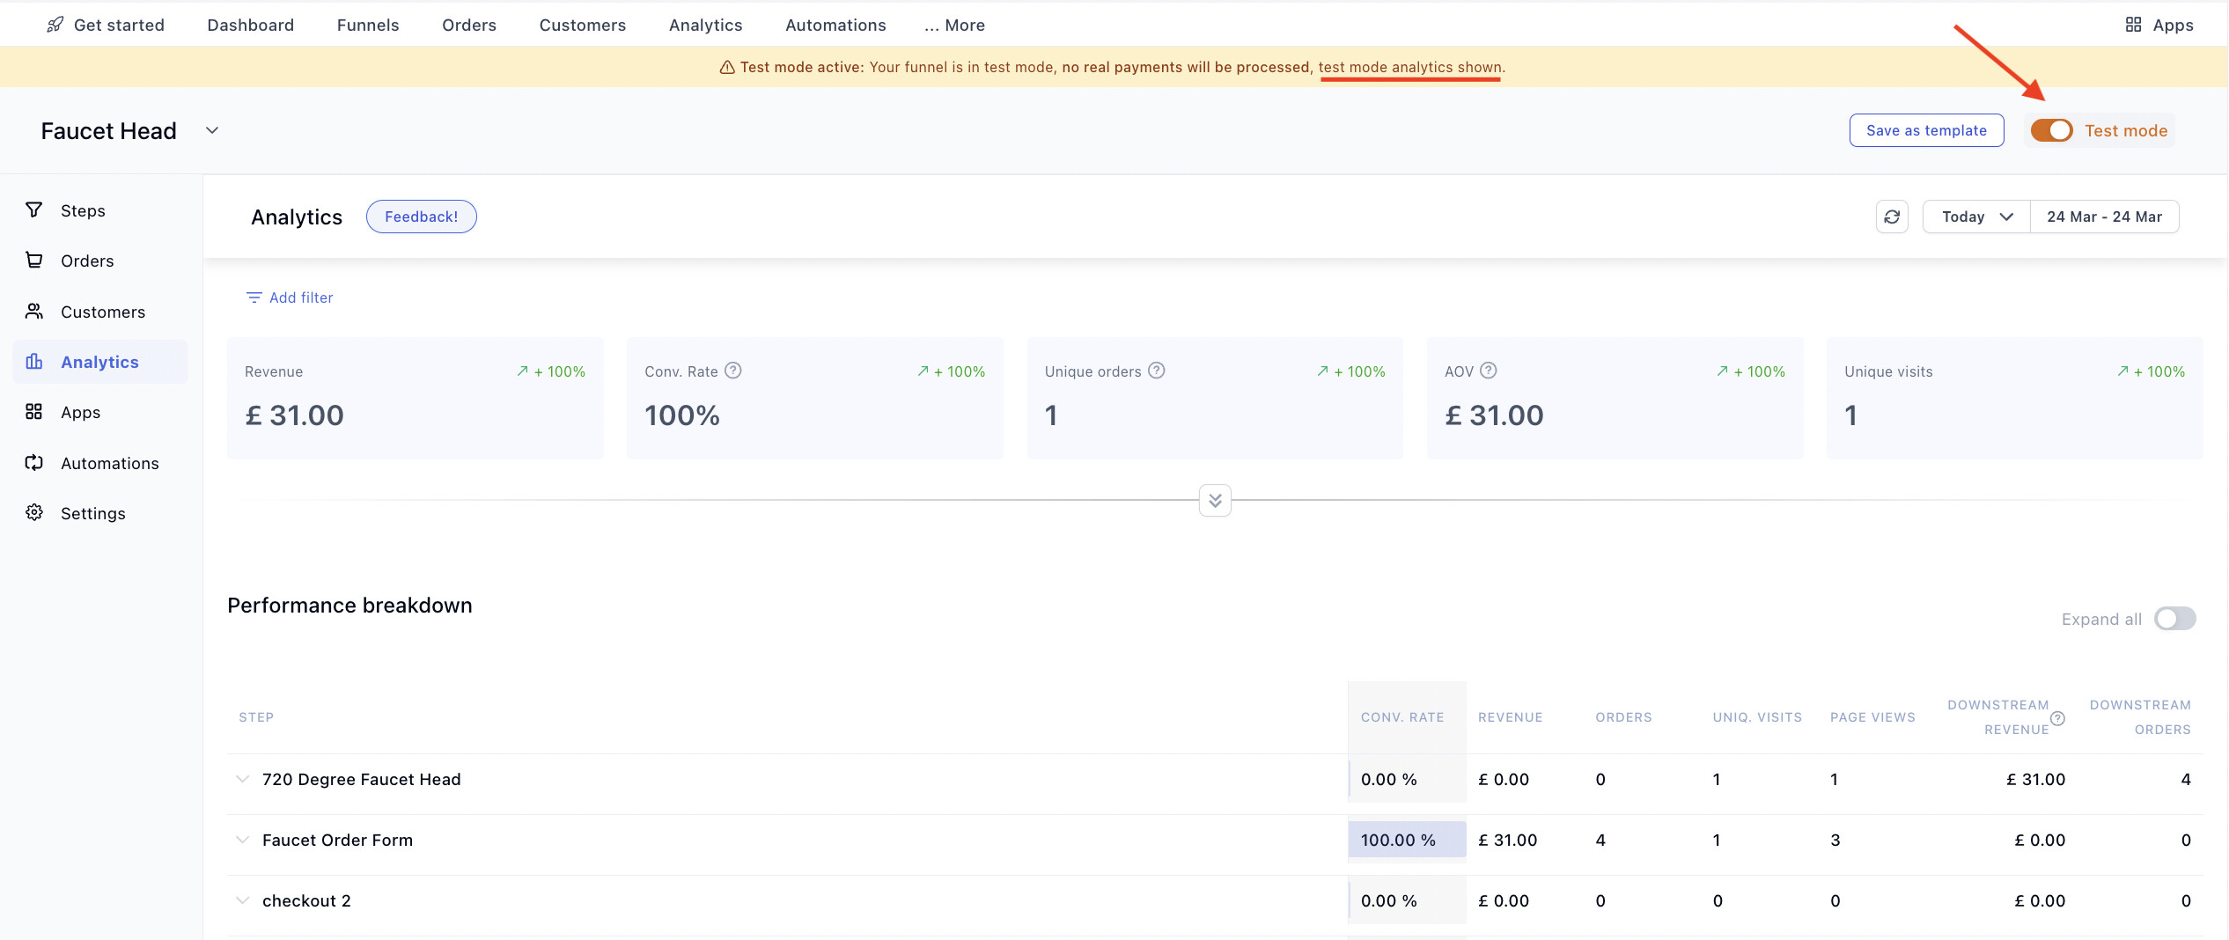
Task: Click the Conv. Rate help icon
Action: pos(732,371)
